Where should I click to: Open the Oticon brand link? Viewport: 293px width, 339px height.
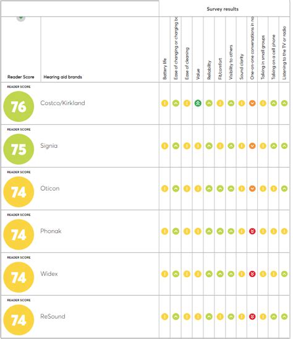tap(50, 188)
